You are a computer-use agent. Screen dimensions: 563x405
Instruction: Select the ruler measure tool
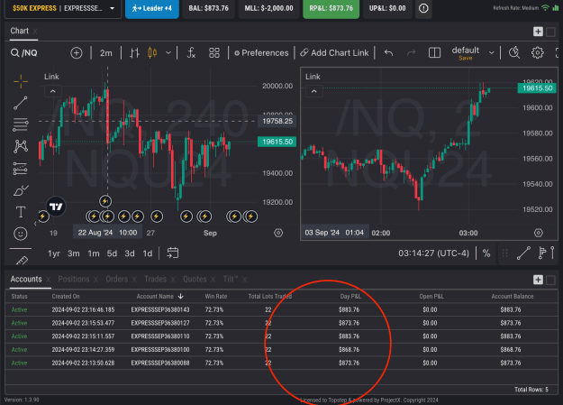(x=22, y=261)
